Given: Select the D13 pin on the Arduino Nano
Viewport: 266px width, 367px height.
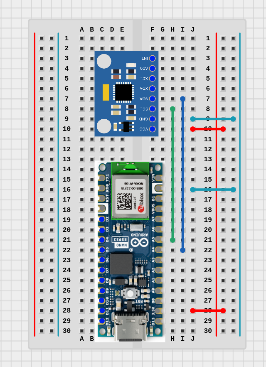Looking at the screenshot, I should coord(158,321).
